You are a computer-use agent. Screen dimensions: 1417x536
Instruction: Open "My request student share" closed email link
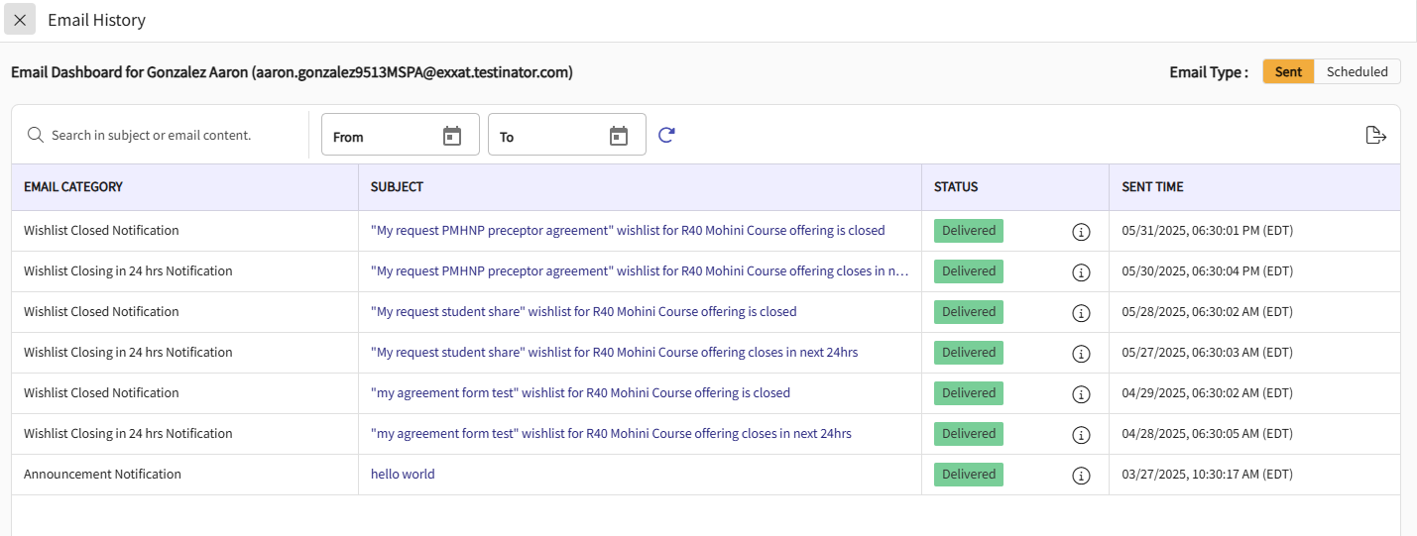pyautogui.click(x=583, y=312)
